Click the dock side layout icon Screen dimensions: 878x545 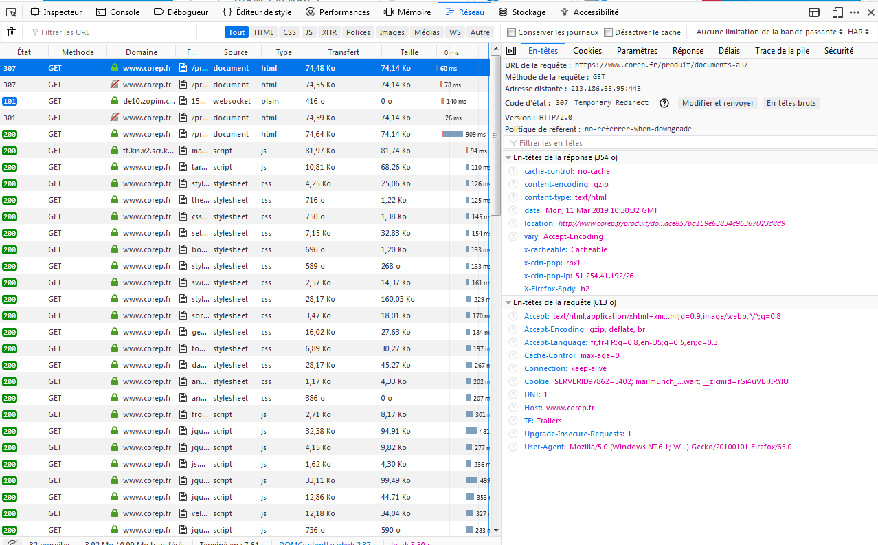tap(814, 12)
